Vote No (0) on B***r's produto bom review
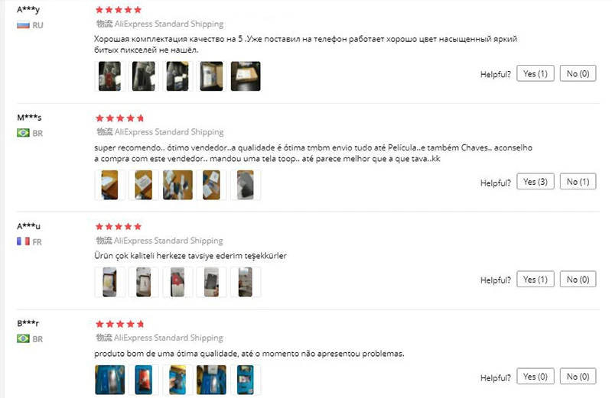The image size is (612, 398). [578, 376]
